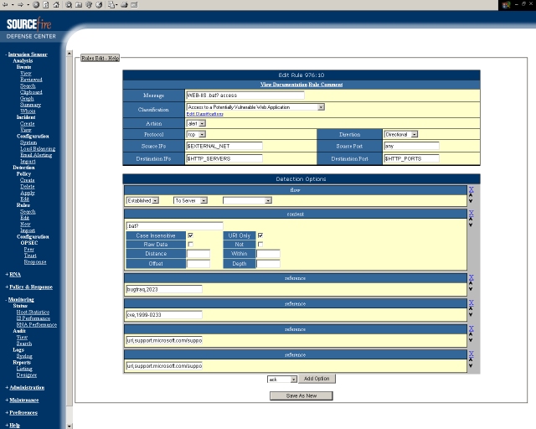
Task: Click the Source IPs field with $EXTERNAL_NET
Action: 224,146
